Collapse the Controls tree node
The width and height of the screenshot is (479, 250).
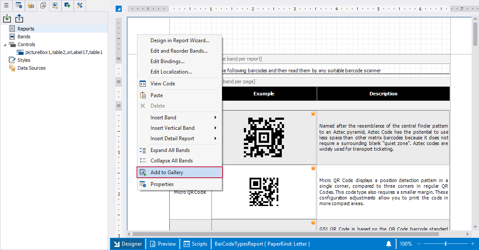[5, 44]
